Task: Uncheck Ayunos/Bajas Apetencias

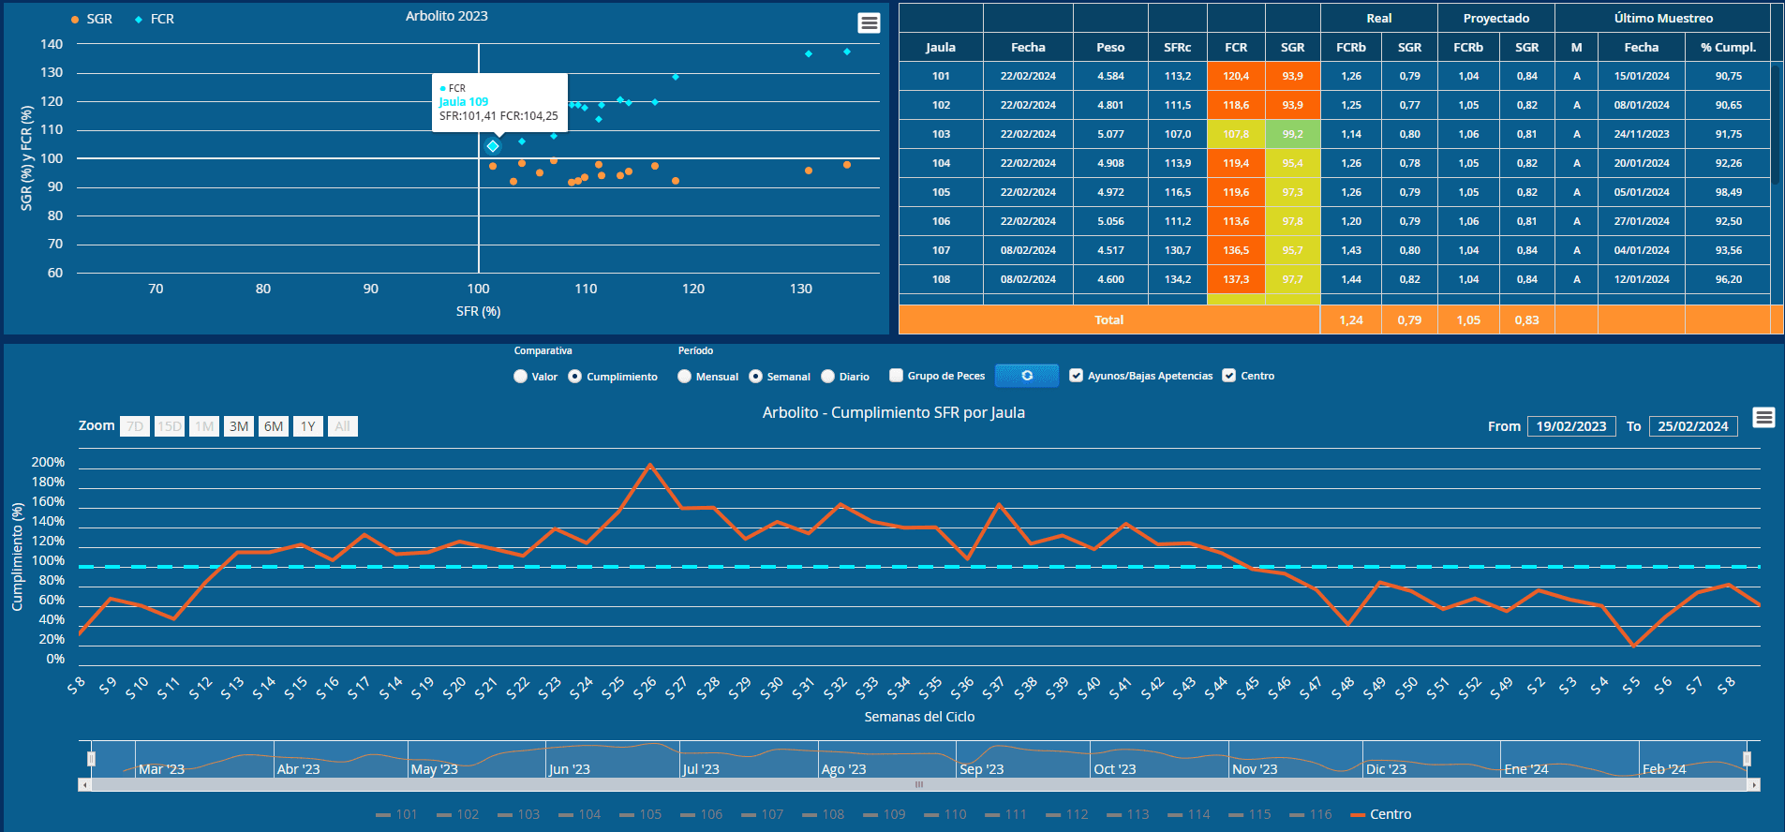Action: [1077, 376]
